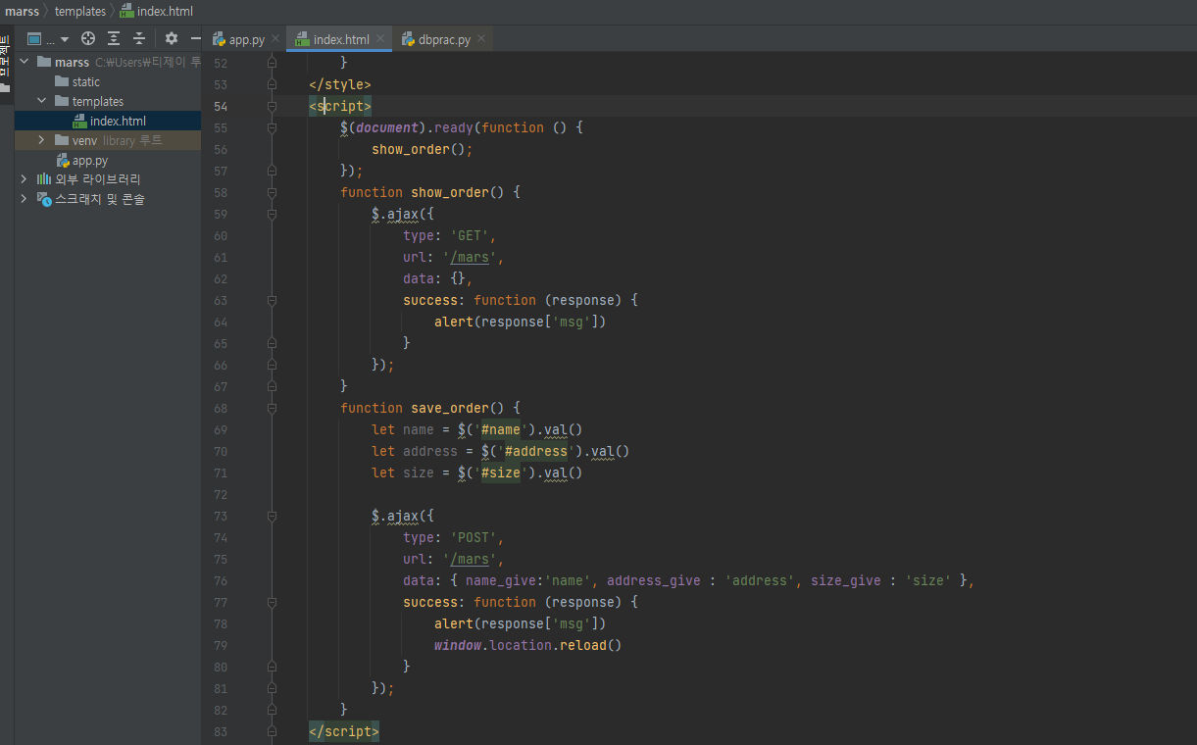Open the project view selector dropdown arrow
This screenshot has height=745, width=1197.
(x=65, y=39)
